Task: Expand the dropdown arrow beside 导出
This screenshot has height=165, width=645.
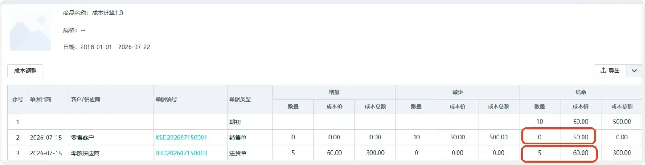Action: click(634, 71)
